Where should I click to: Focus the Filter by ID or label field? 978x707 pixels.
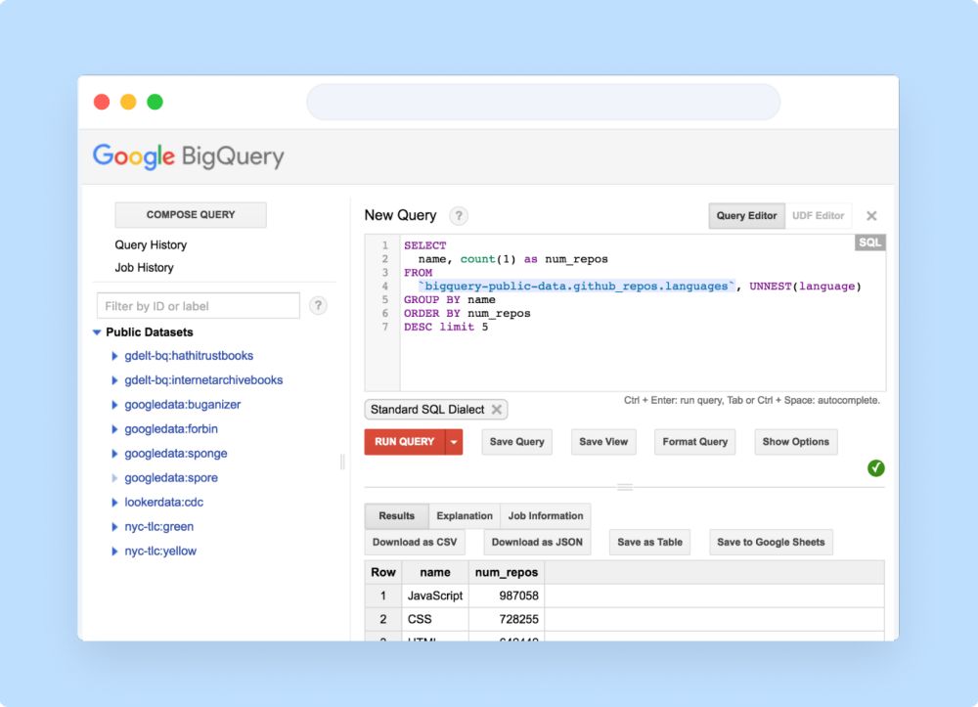click(x=199, y=306)
